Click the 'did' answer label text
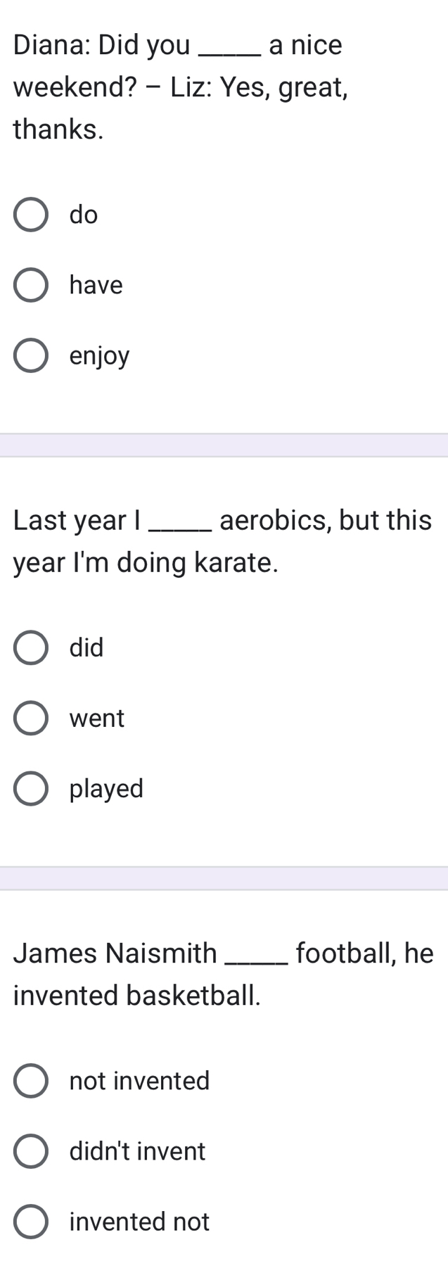Screen dimensions: 448x1261 [x=87, y=647]
